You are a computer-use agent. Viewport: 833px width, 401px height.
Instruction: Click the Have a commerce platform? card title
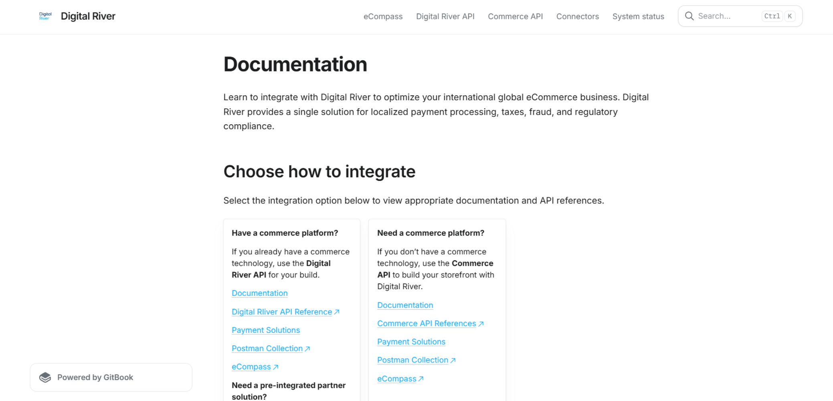pos(285,233)
